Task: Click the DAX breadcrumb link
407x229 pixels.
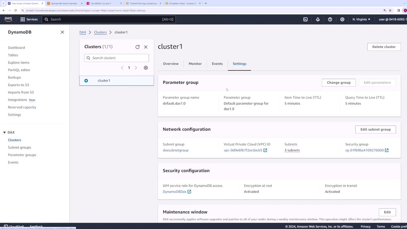Action: (x=83, y=32)
